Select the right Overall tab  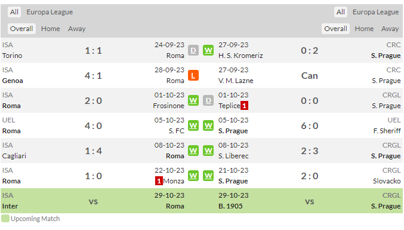[x=335, y=29]
